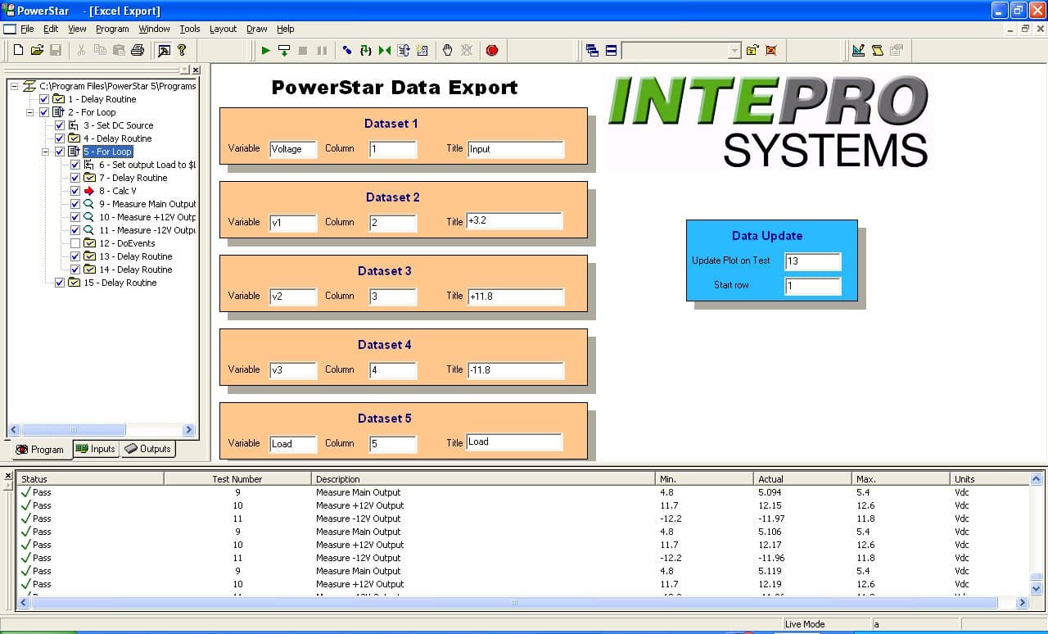The width and height of the screenshot is (1048, 634).
Task: Switch to the Outputs tab
Action: pos(148,449)
